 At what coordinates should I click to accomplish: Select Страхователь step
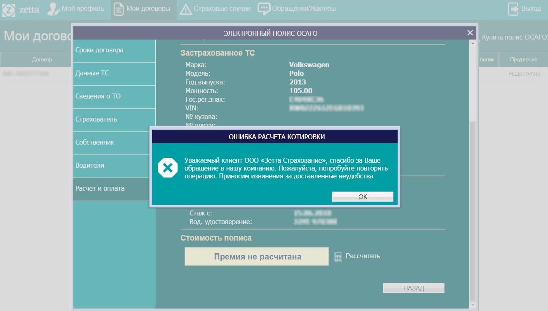115,120
